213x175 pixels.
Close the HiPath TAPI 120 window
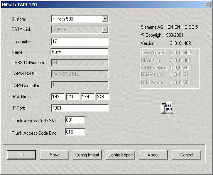208,5
